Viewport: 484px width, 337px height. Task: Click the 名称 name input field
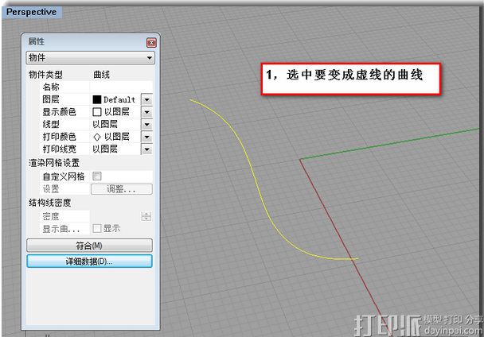(x=121, y=87)
